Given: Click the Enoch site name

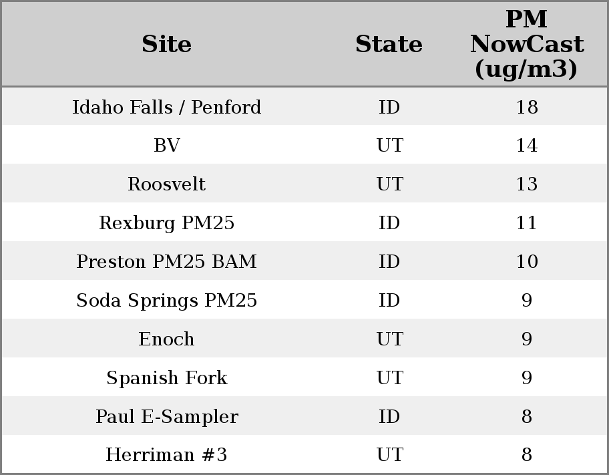Looking at the screenshot, I should pyautogui.click(x=166, y=339).
